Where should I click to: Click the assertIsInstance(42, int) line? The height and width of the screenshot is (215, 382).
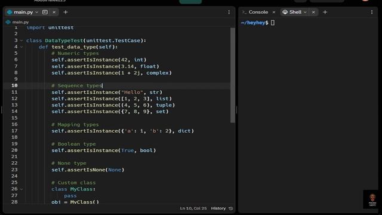point(99,60)
